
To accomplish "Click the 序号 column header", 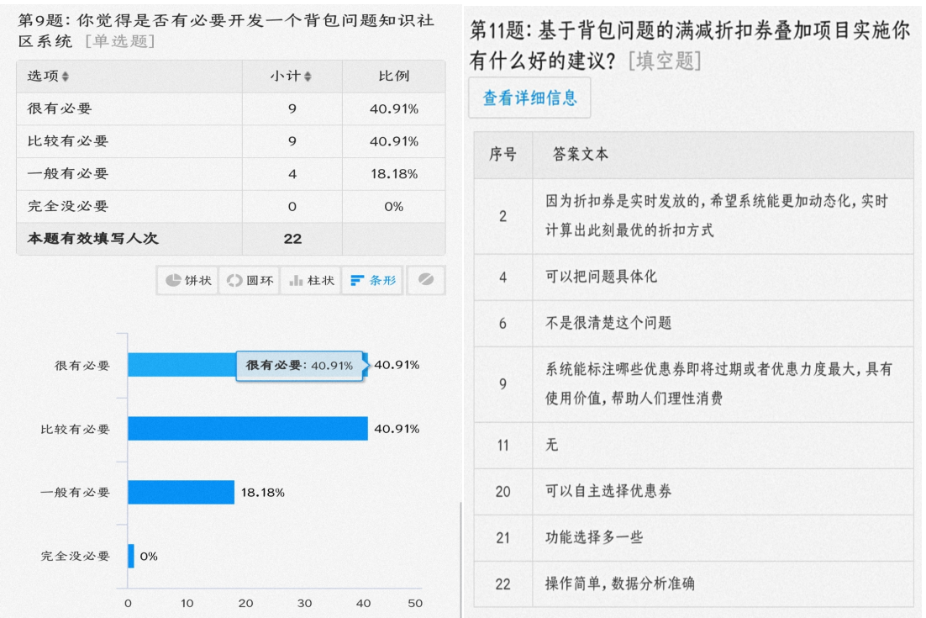I will pos(502,155).
